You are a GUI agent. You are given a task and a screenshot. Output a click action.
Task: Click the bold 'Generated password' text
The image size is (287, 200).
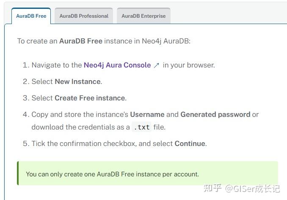point(215,114)
